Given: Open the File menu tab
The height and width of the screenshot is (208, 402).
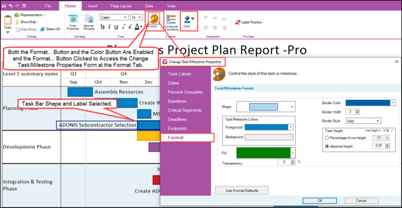Looking at the screenshot, I should click(x=48, y=6).
